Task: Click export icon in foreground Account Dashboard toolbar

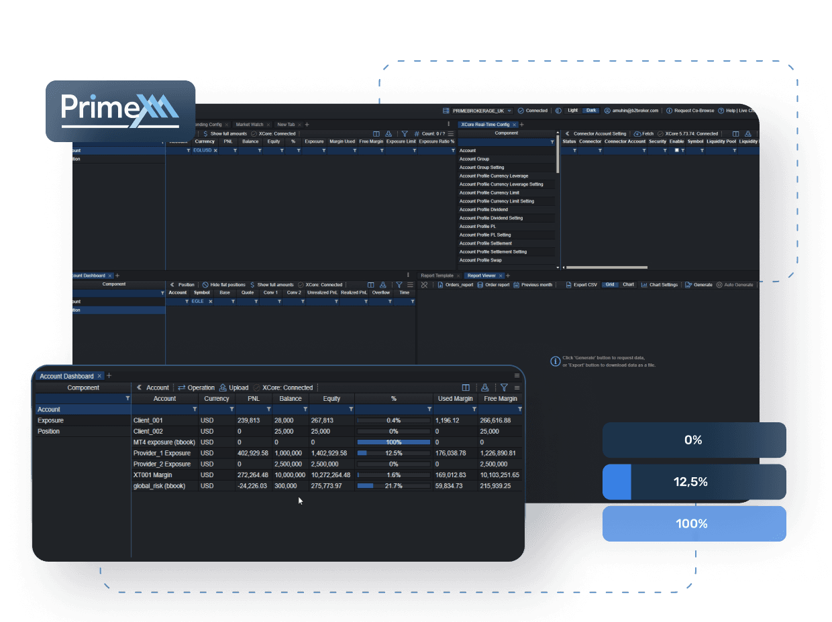Action: click(x=484, y=387)
